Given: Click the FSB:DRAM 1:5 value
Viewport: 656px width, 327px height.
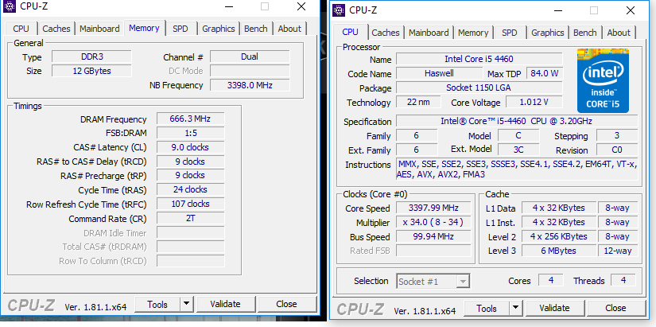Looking at the screenshot, I should [x=190, y=133].
